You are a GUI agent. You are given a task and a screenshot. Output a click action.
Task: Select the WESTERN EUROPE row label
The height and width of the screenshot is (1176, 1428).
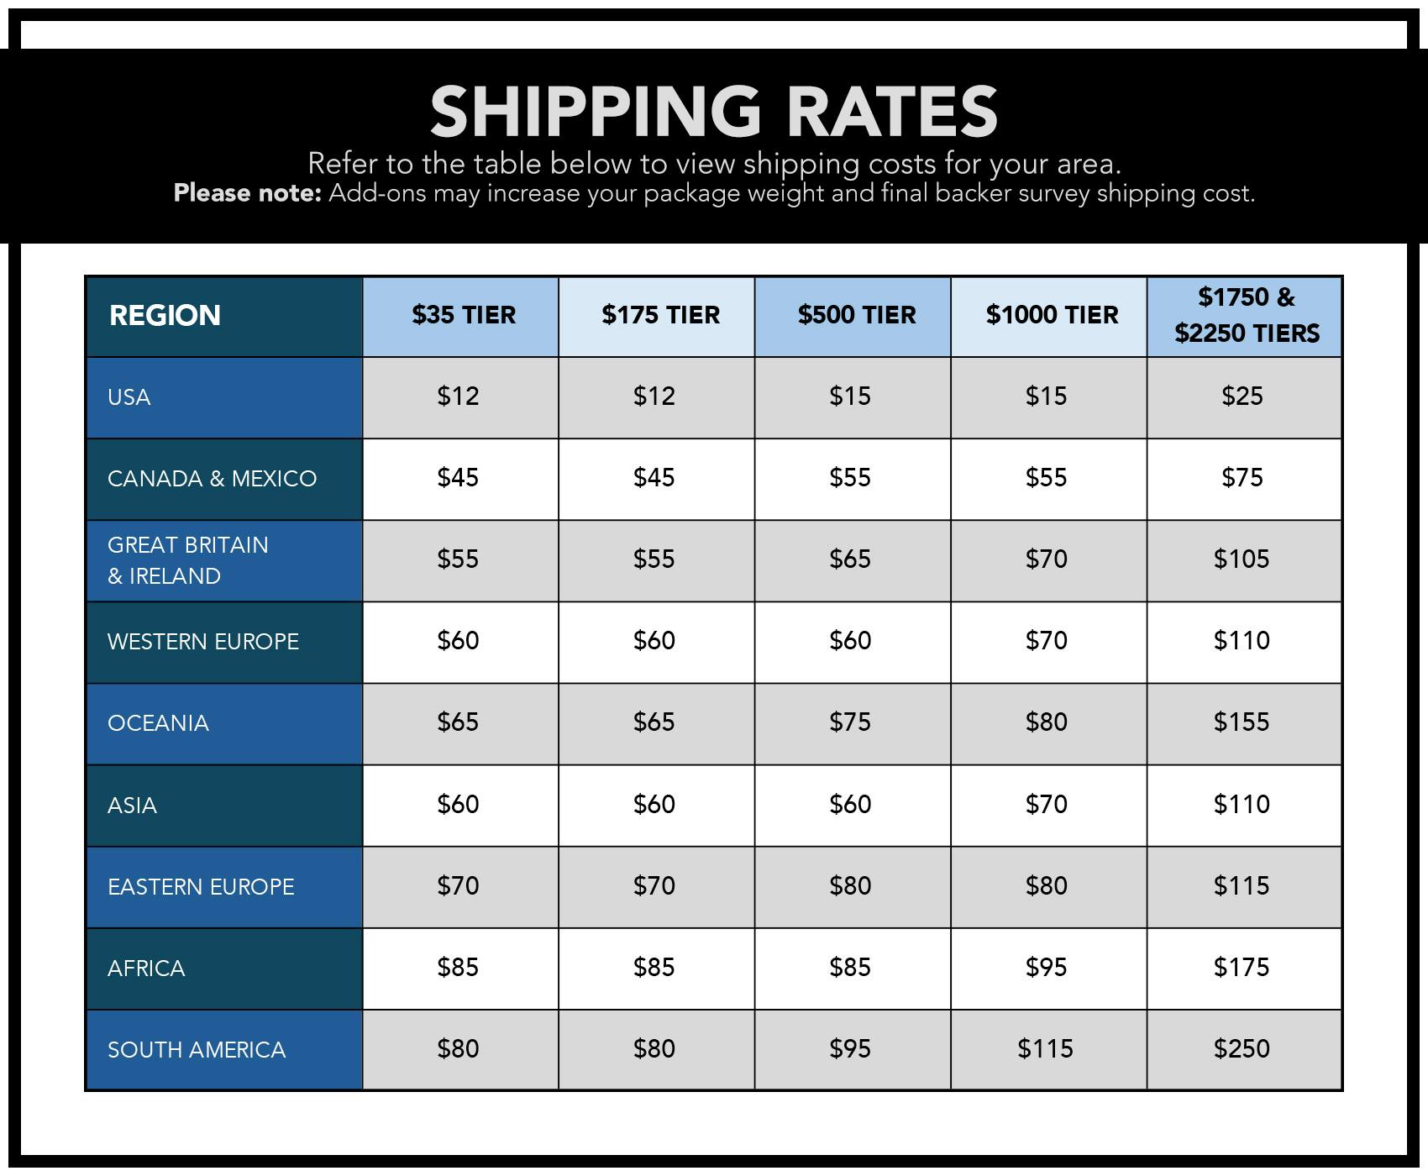203,642
